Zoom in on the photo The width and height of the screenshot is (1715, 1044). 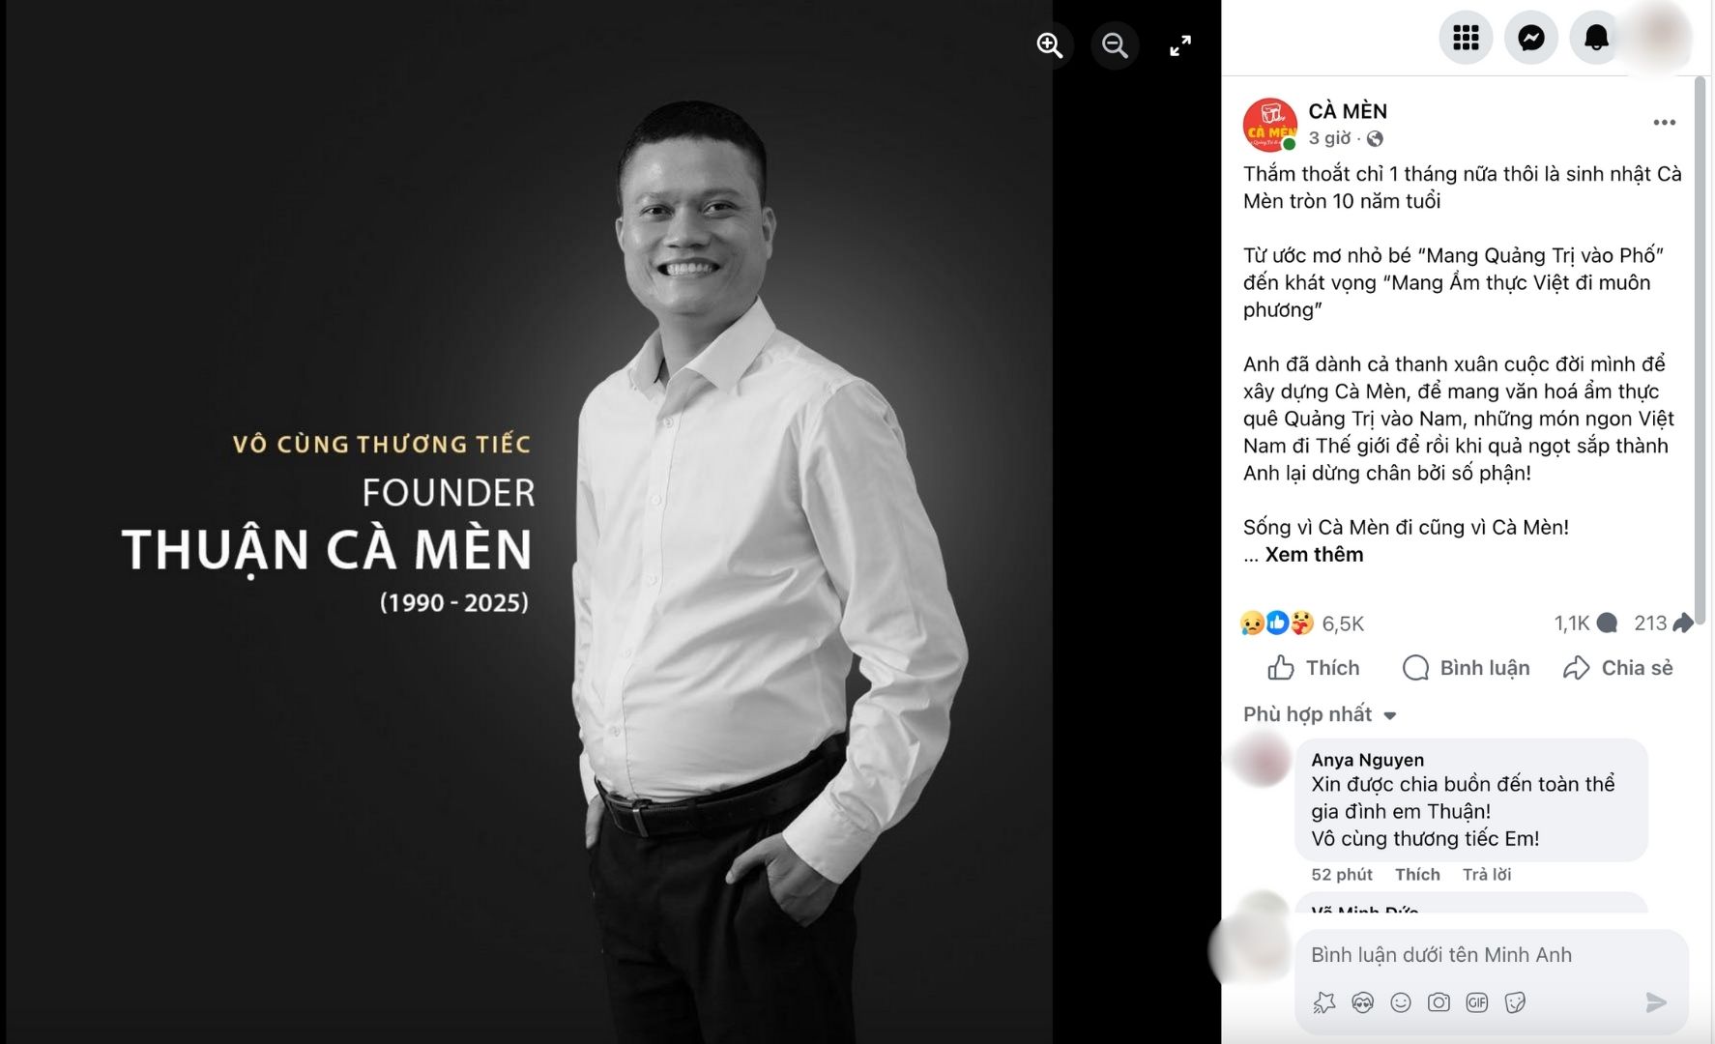point(1050,45)
